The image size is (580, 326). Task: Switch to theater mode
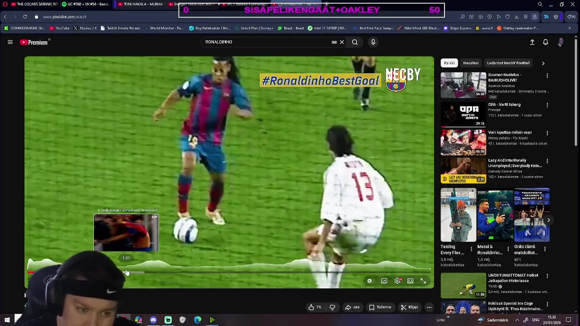coord(410,281)
